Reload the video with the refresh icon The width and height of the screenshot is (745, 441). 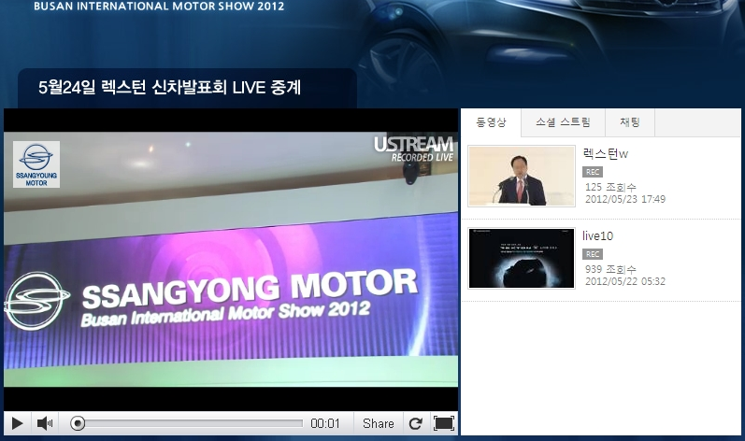tap(416, 423)
